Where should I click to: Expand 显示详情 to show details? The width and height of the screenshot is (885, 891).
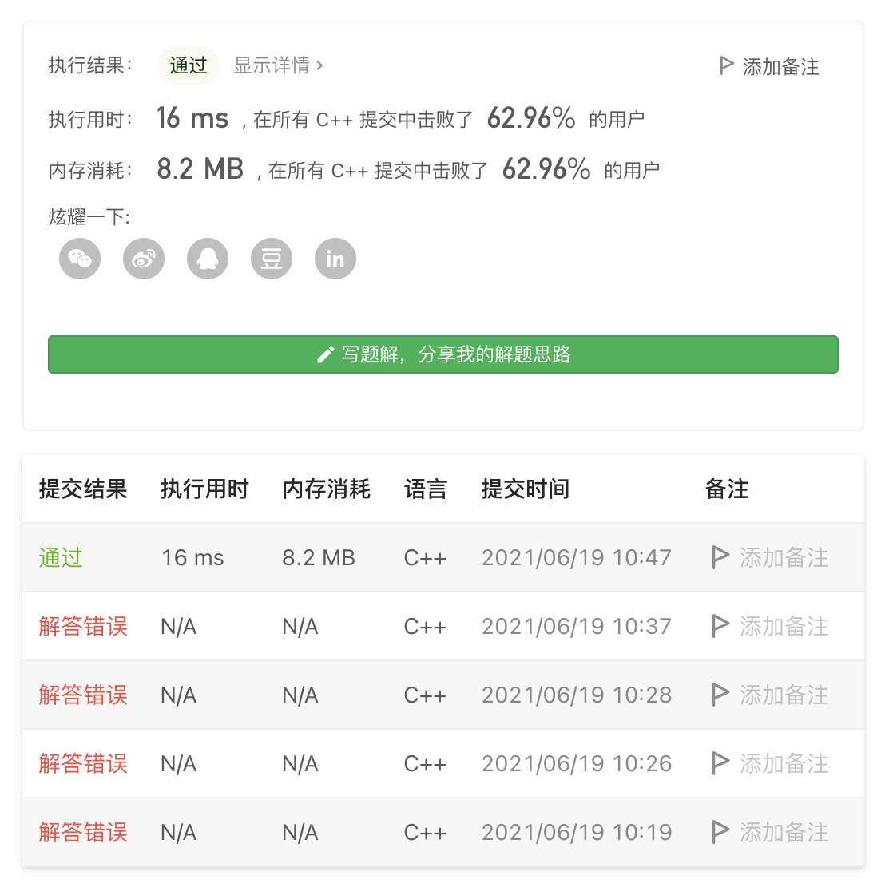[x=278, y=65]
